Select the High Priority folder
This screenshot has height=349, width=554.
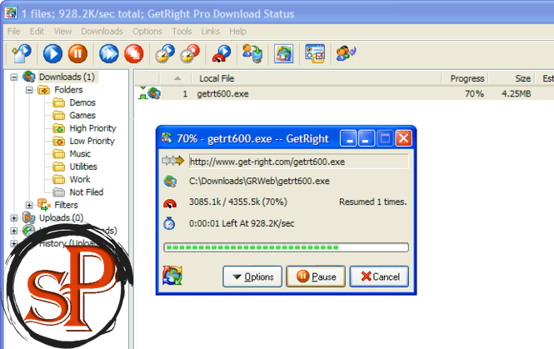pos(92,128)
